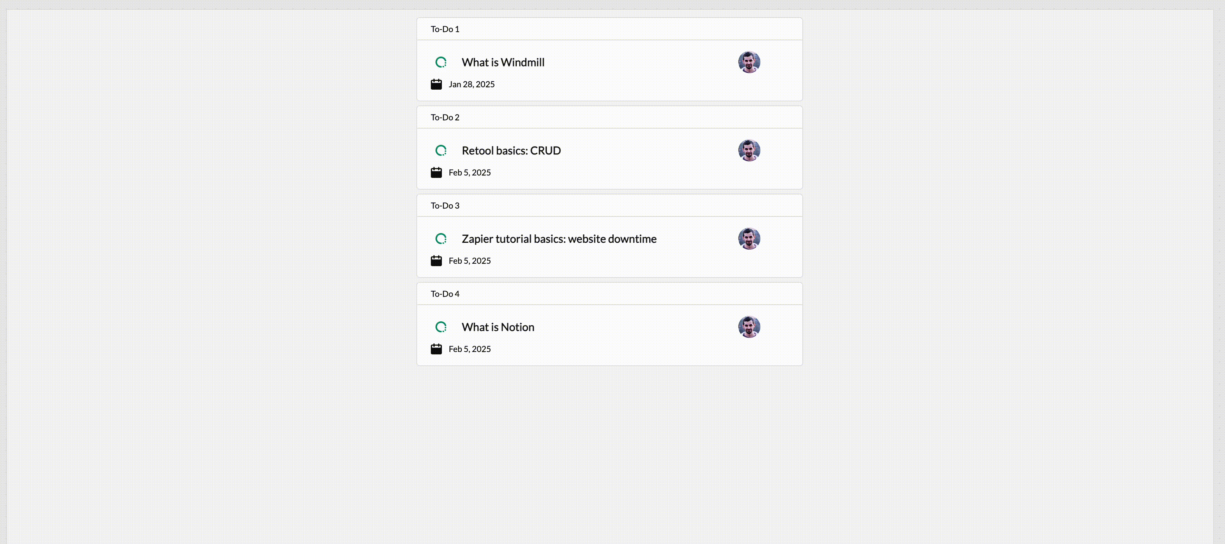Click the assignee avatar on the Zapier tutorial task
Image resolution: width=1225 pixels, height=544 pixels.
click(749, 239)
